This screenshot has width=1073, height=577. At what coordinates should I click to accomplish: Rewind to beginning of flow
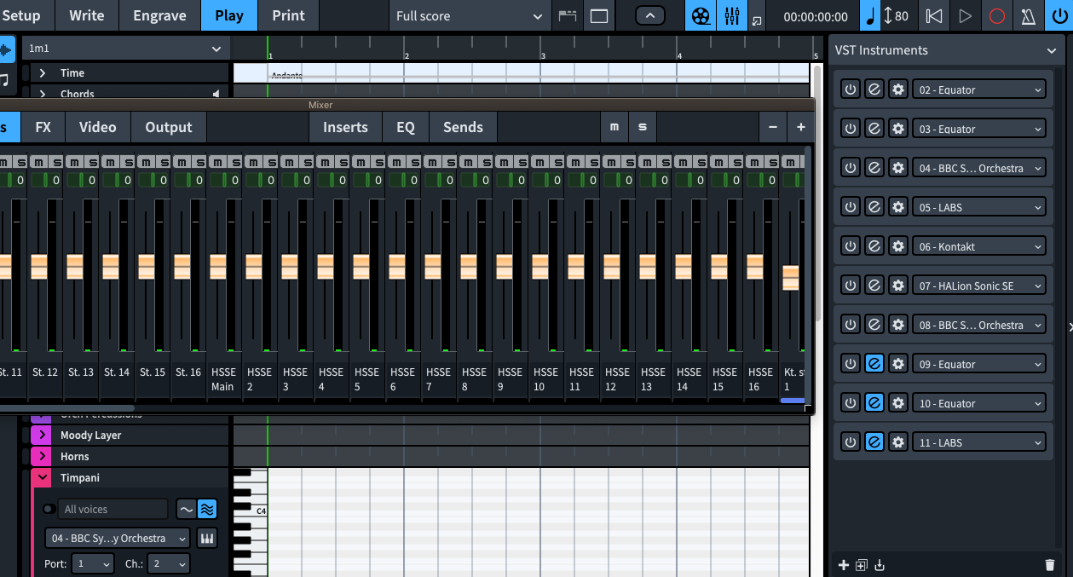(x=934, y=16)
